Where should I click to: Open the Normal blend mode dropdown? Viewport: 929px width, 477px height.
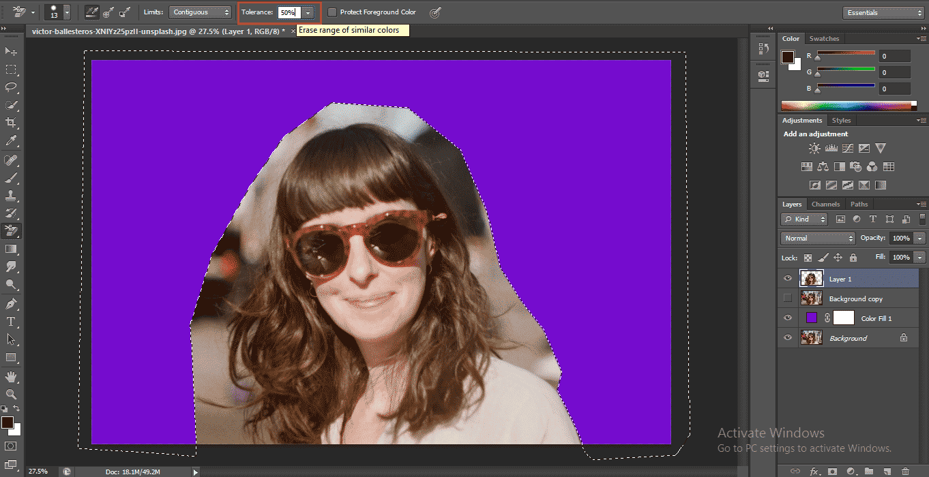click(818, 238)
